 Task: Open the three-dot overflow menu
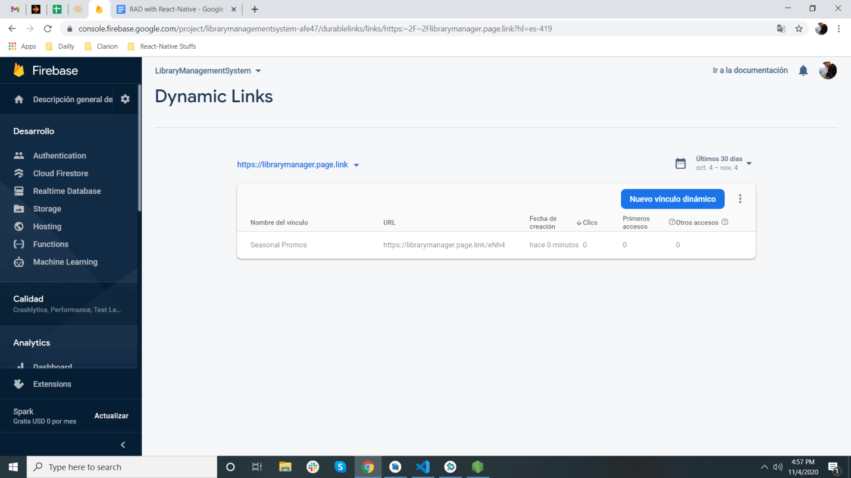click(740, 199)
